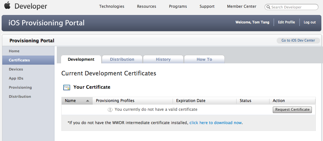
Task: Click the Go to iOS Dev Center button
Action: click(x=298, y=41)
